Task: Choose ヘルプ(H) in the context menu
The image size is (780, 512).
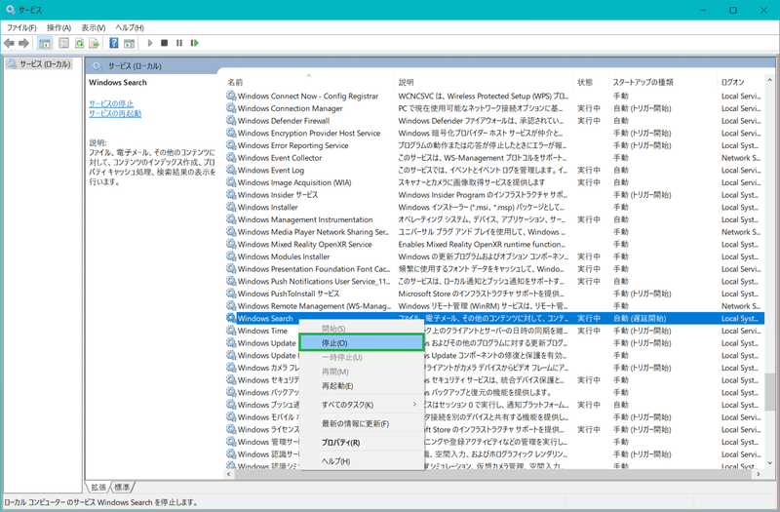Action: (362, 461)
